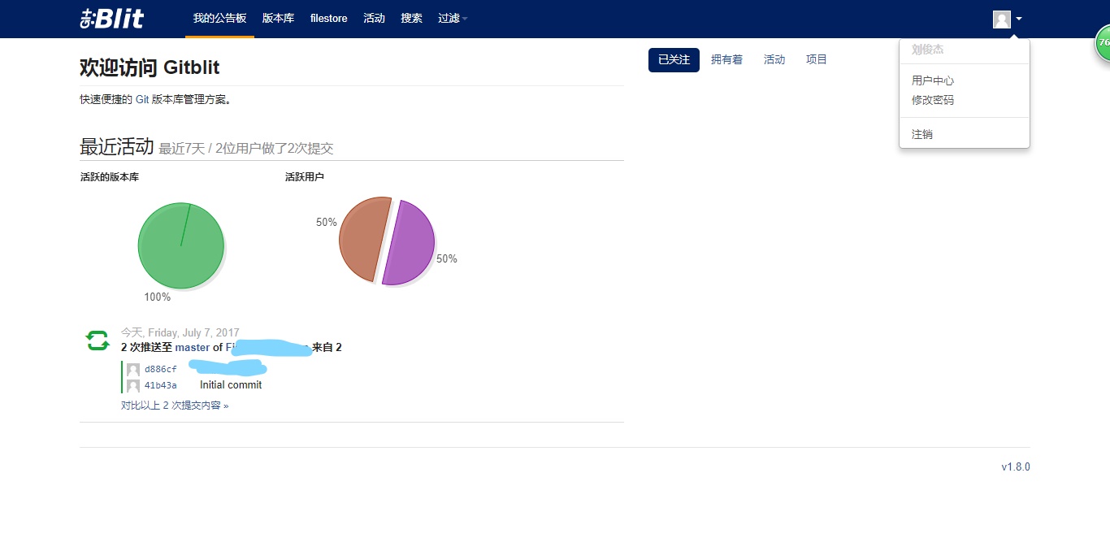Open commit d886cf
Image resolution: width=1110 pixels, height=538 pixels.
point(161,370)
